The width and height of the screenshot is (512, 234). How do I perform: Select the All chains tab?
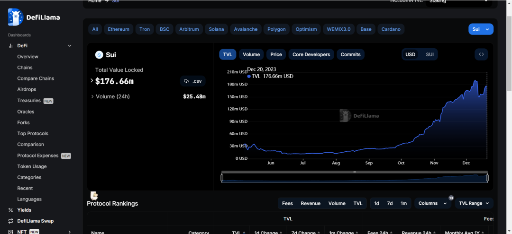pyautogui.click(x=95, y=29)
